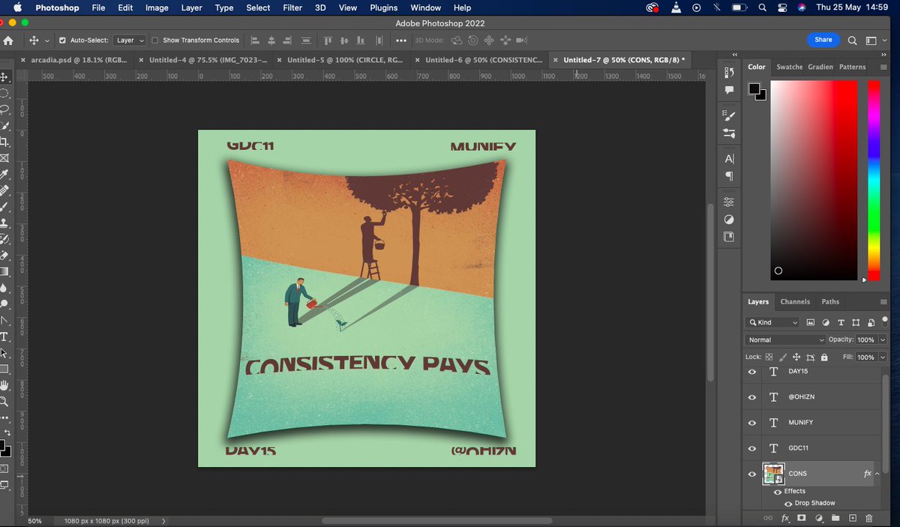Screen dimensions: 900x527
Task: Open the search icon beside Share
Action: [x=853, y=40]
